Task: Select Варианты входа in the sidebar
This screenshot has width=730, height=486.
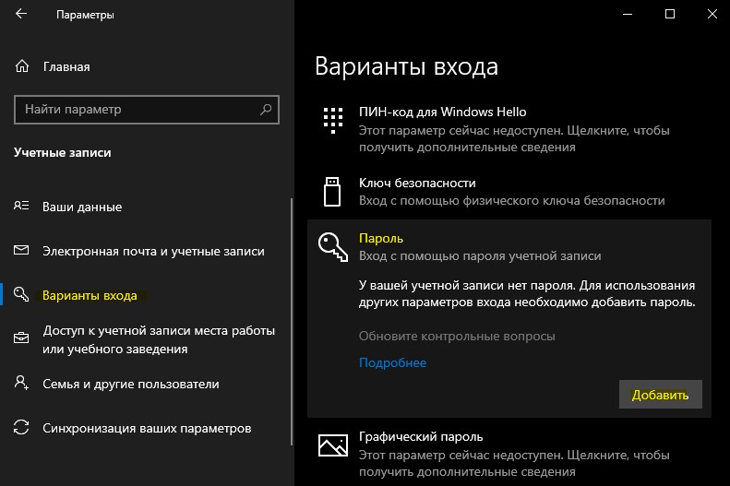Action: [x=90, y=295]
